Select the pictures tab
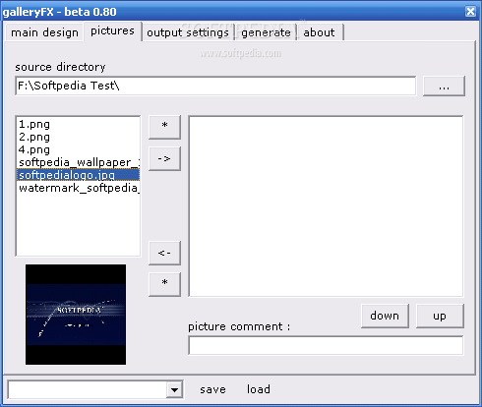This screenshot has height=407, width=482. (x=112, y=30)
